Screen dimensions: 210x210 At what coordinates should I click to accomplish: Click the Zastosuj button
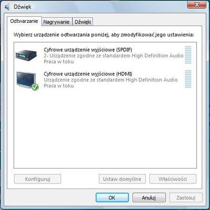186,198
